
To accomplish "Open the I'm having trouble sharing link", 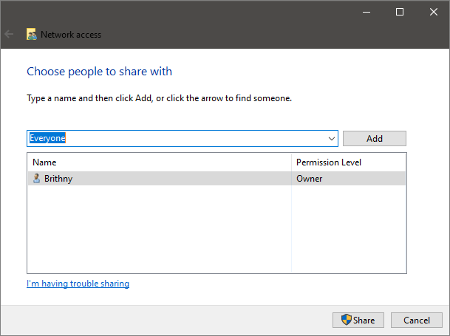I will 78,284.
